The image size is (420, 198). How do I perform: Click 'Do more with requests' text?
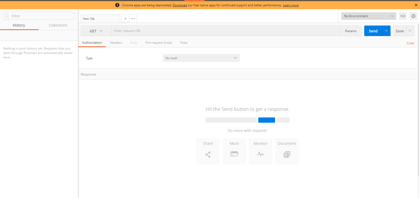(247, 131)
